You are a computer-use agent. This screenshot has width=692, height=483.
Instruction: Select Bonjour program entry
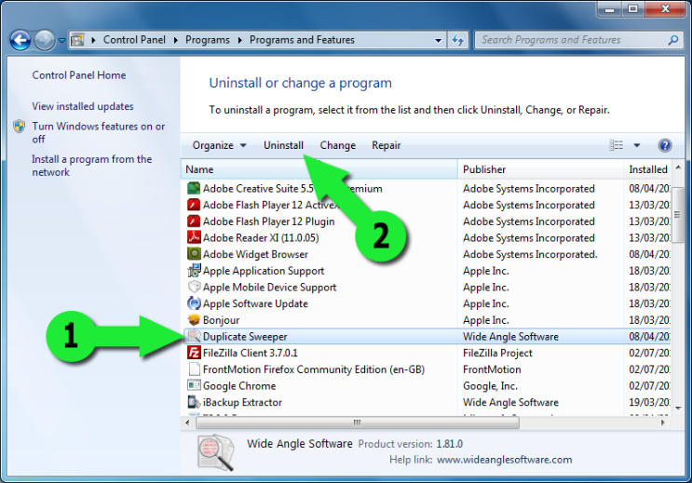coord(221,320)
